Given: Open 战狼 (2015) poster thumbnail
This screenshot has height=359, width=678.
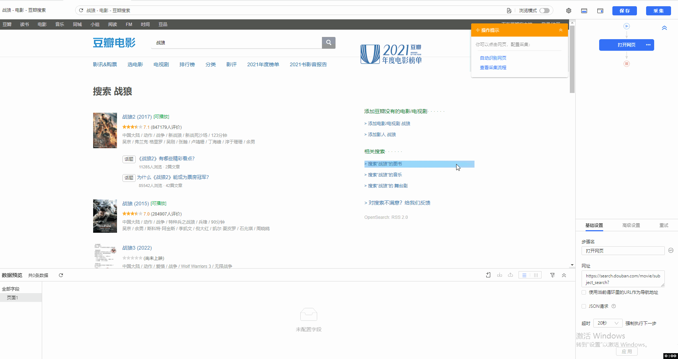Looking at the screenshot, I should 105,216.
